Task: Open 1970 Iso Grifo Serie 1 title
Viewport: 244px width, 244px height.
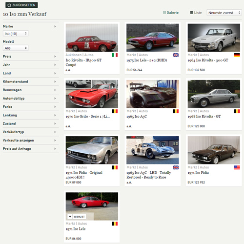Action: click(88, 116)
